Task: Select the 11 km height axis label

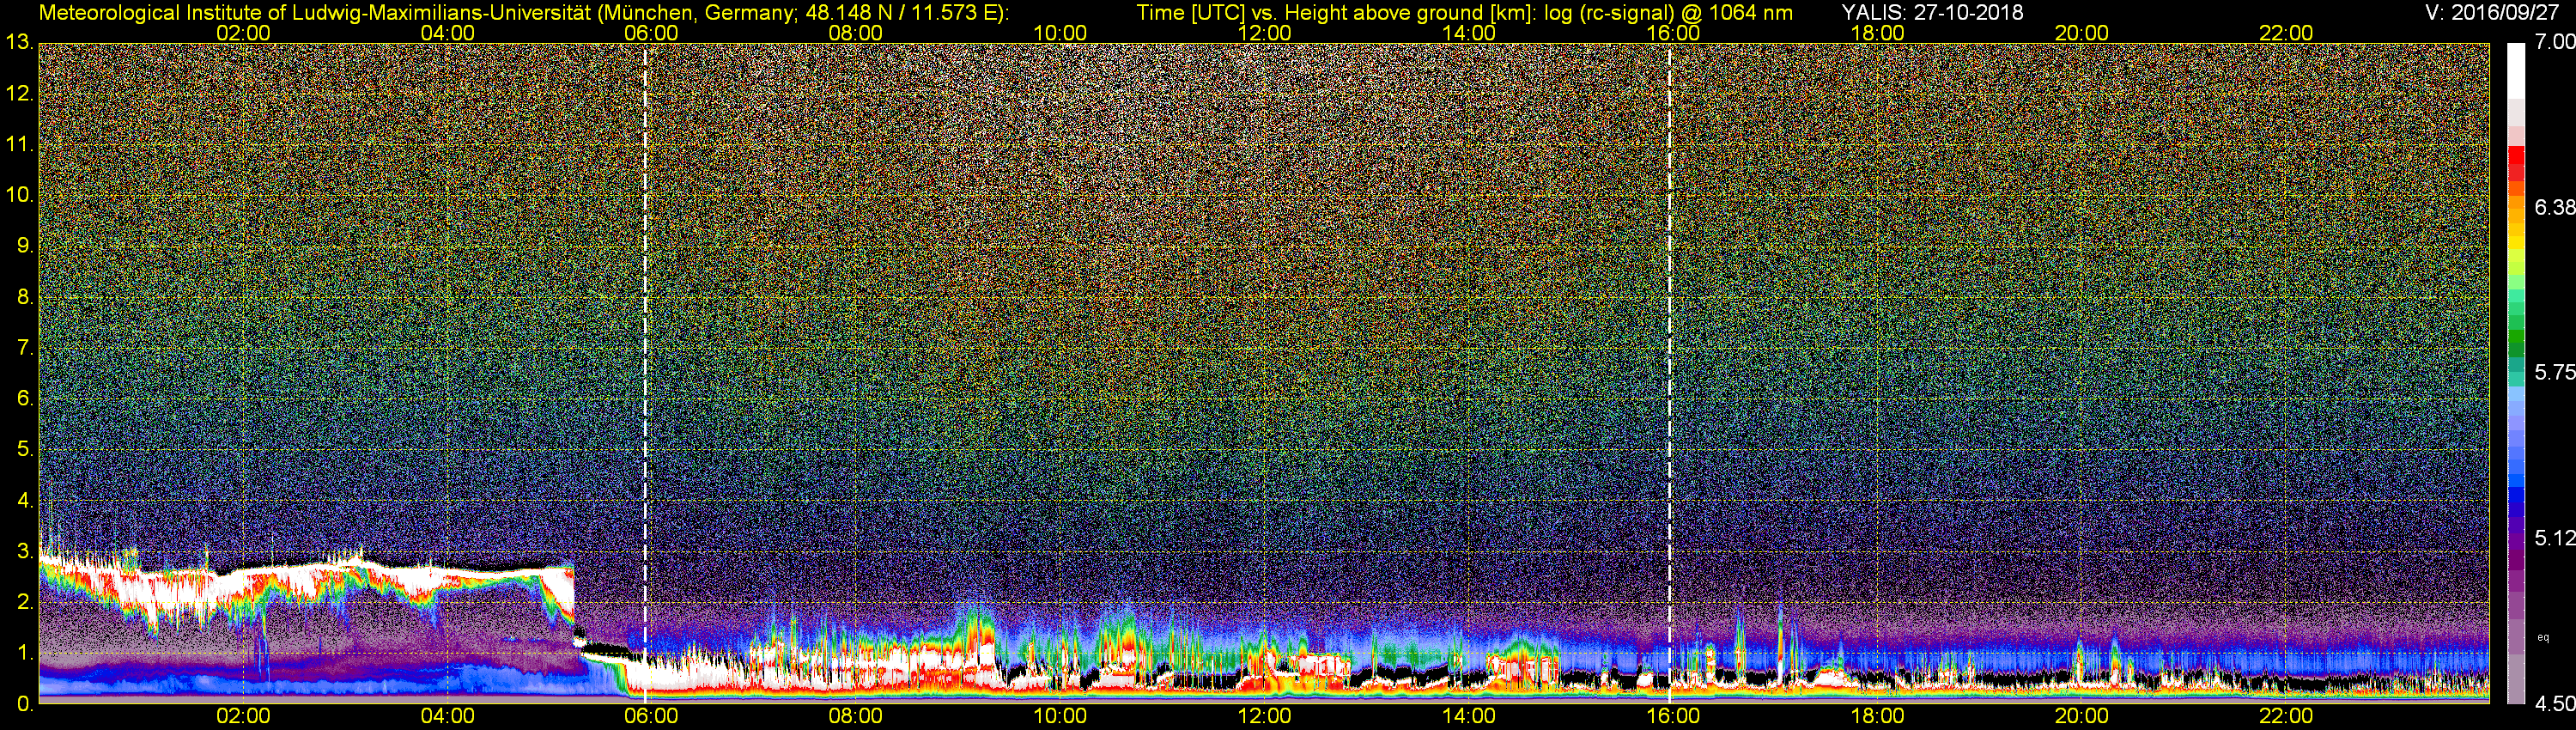Action: tap(19, 144)
